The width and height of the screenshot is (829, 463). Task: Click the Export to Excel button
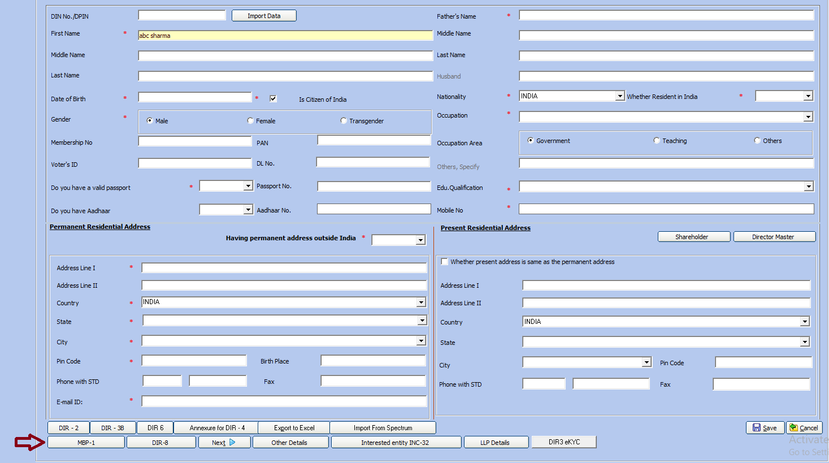pos(294,428)
